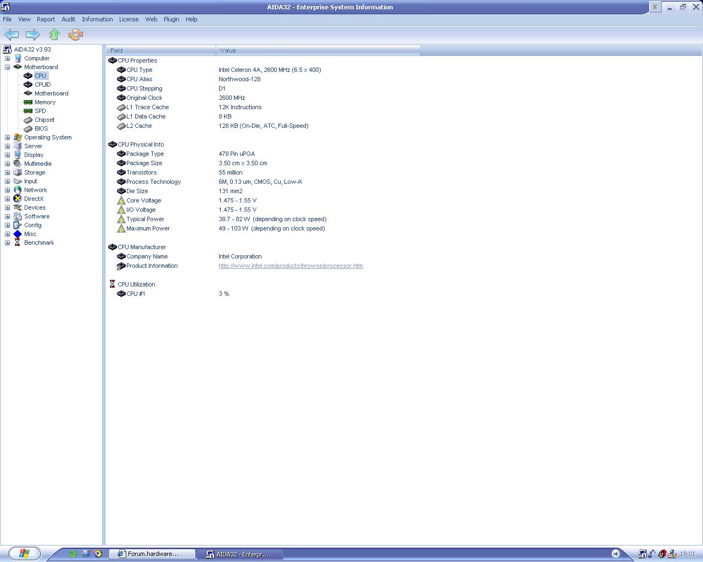Open the Web menu
This screenshot has width=703, height=562.
tap(151, 19)
